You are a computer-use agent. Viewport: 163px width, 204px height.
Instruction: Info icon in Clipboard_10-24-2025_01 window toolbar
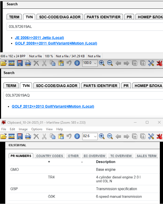click(77, 136)
